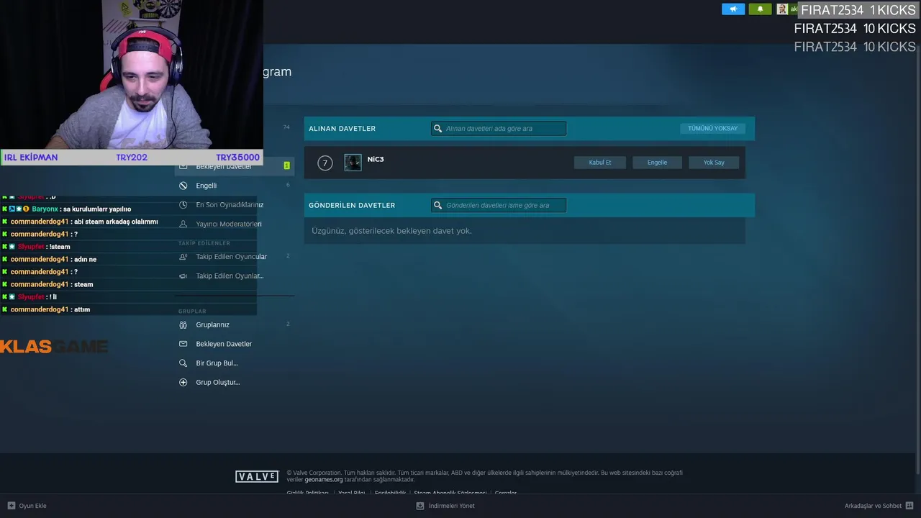Click the 'Üzgünüz, gösterilecek bekleyen davet yok.' message
Viewport: 921px width, 518px height.
click(391, 231)
